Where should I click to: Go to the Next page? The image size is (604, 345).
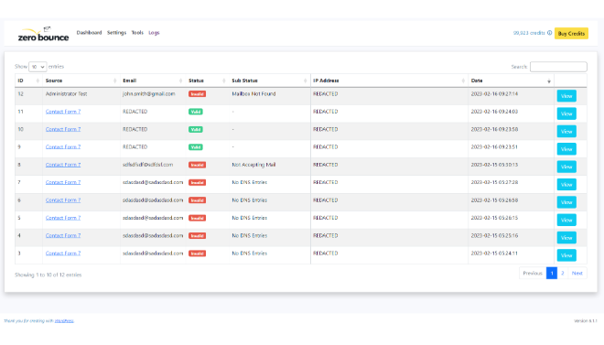[x=577, y=273]
